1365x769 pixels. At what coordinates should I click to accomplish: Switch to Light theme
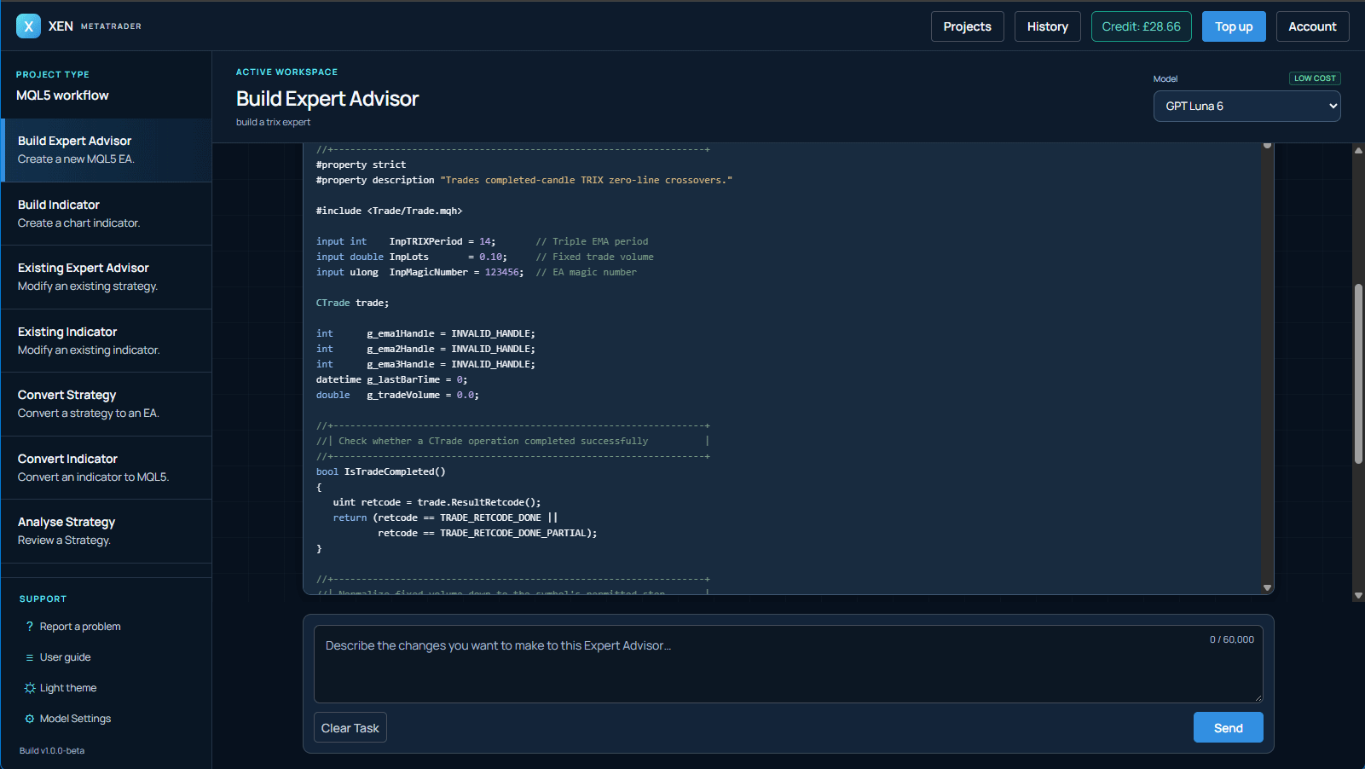pyautogui.click(x=68, y=688)
